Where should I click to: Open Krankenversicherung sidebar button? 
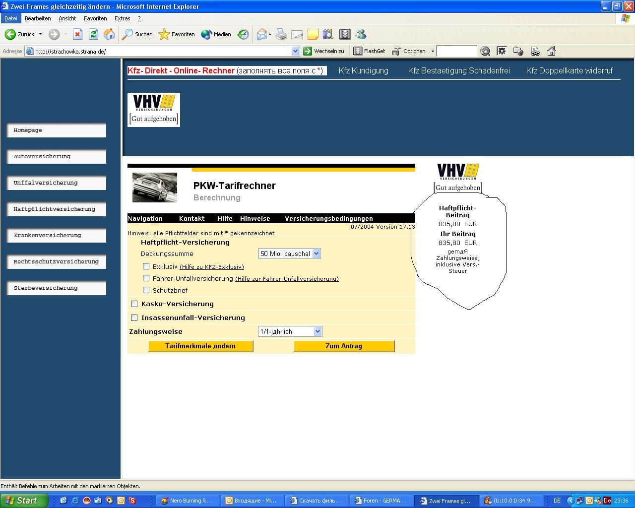pos(57,236)
